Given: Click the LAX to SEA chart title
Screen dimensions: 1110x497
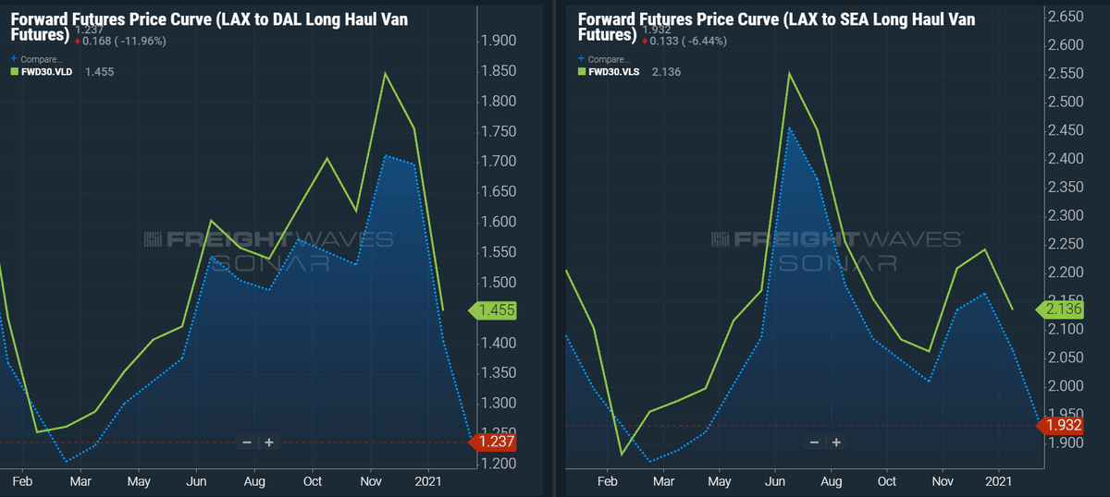Looking at the screenshot, I should pos(775,26).
